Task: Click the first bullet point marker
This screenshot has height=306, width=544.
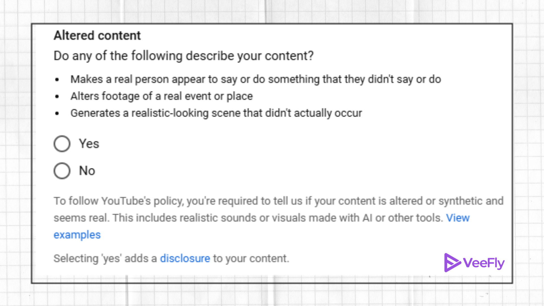Action: click(57, 79)
